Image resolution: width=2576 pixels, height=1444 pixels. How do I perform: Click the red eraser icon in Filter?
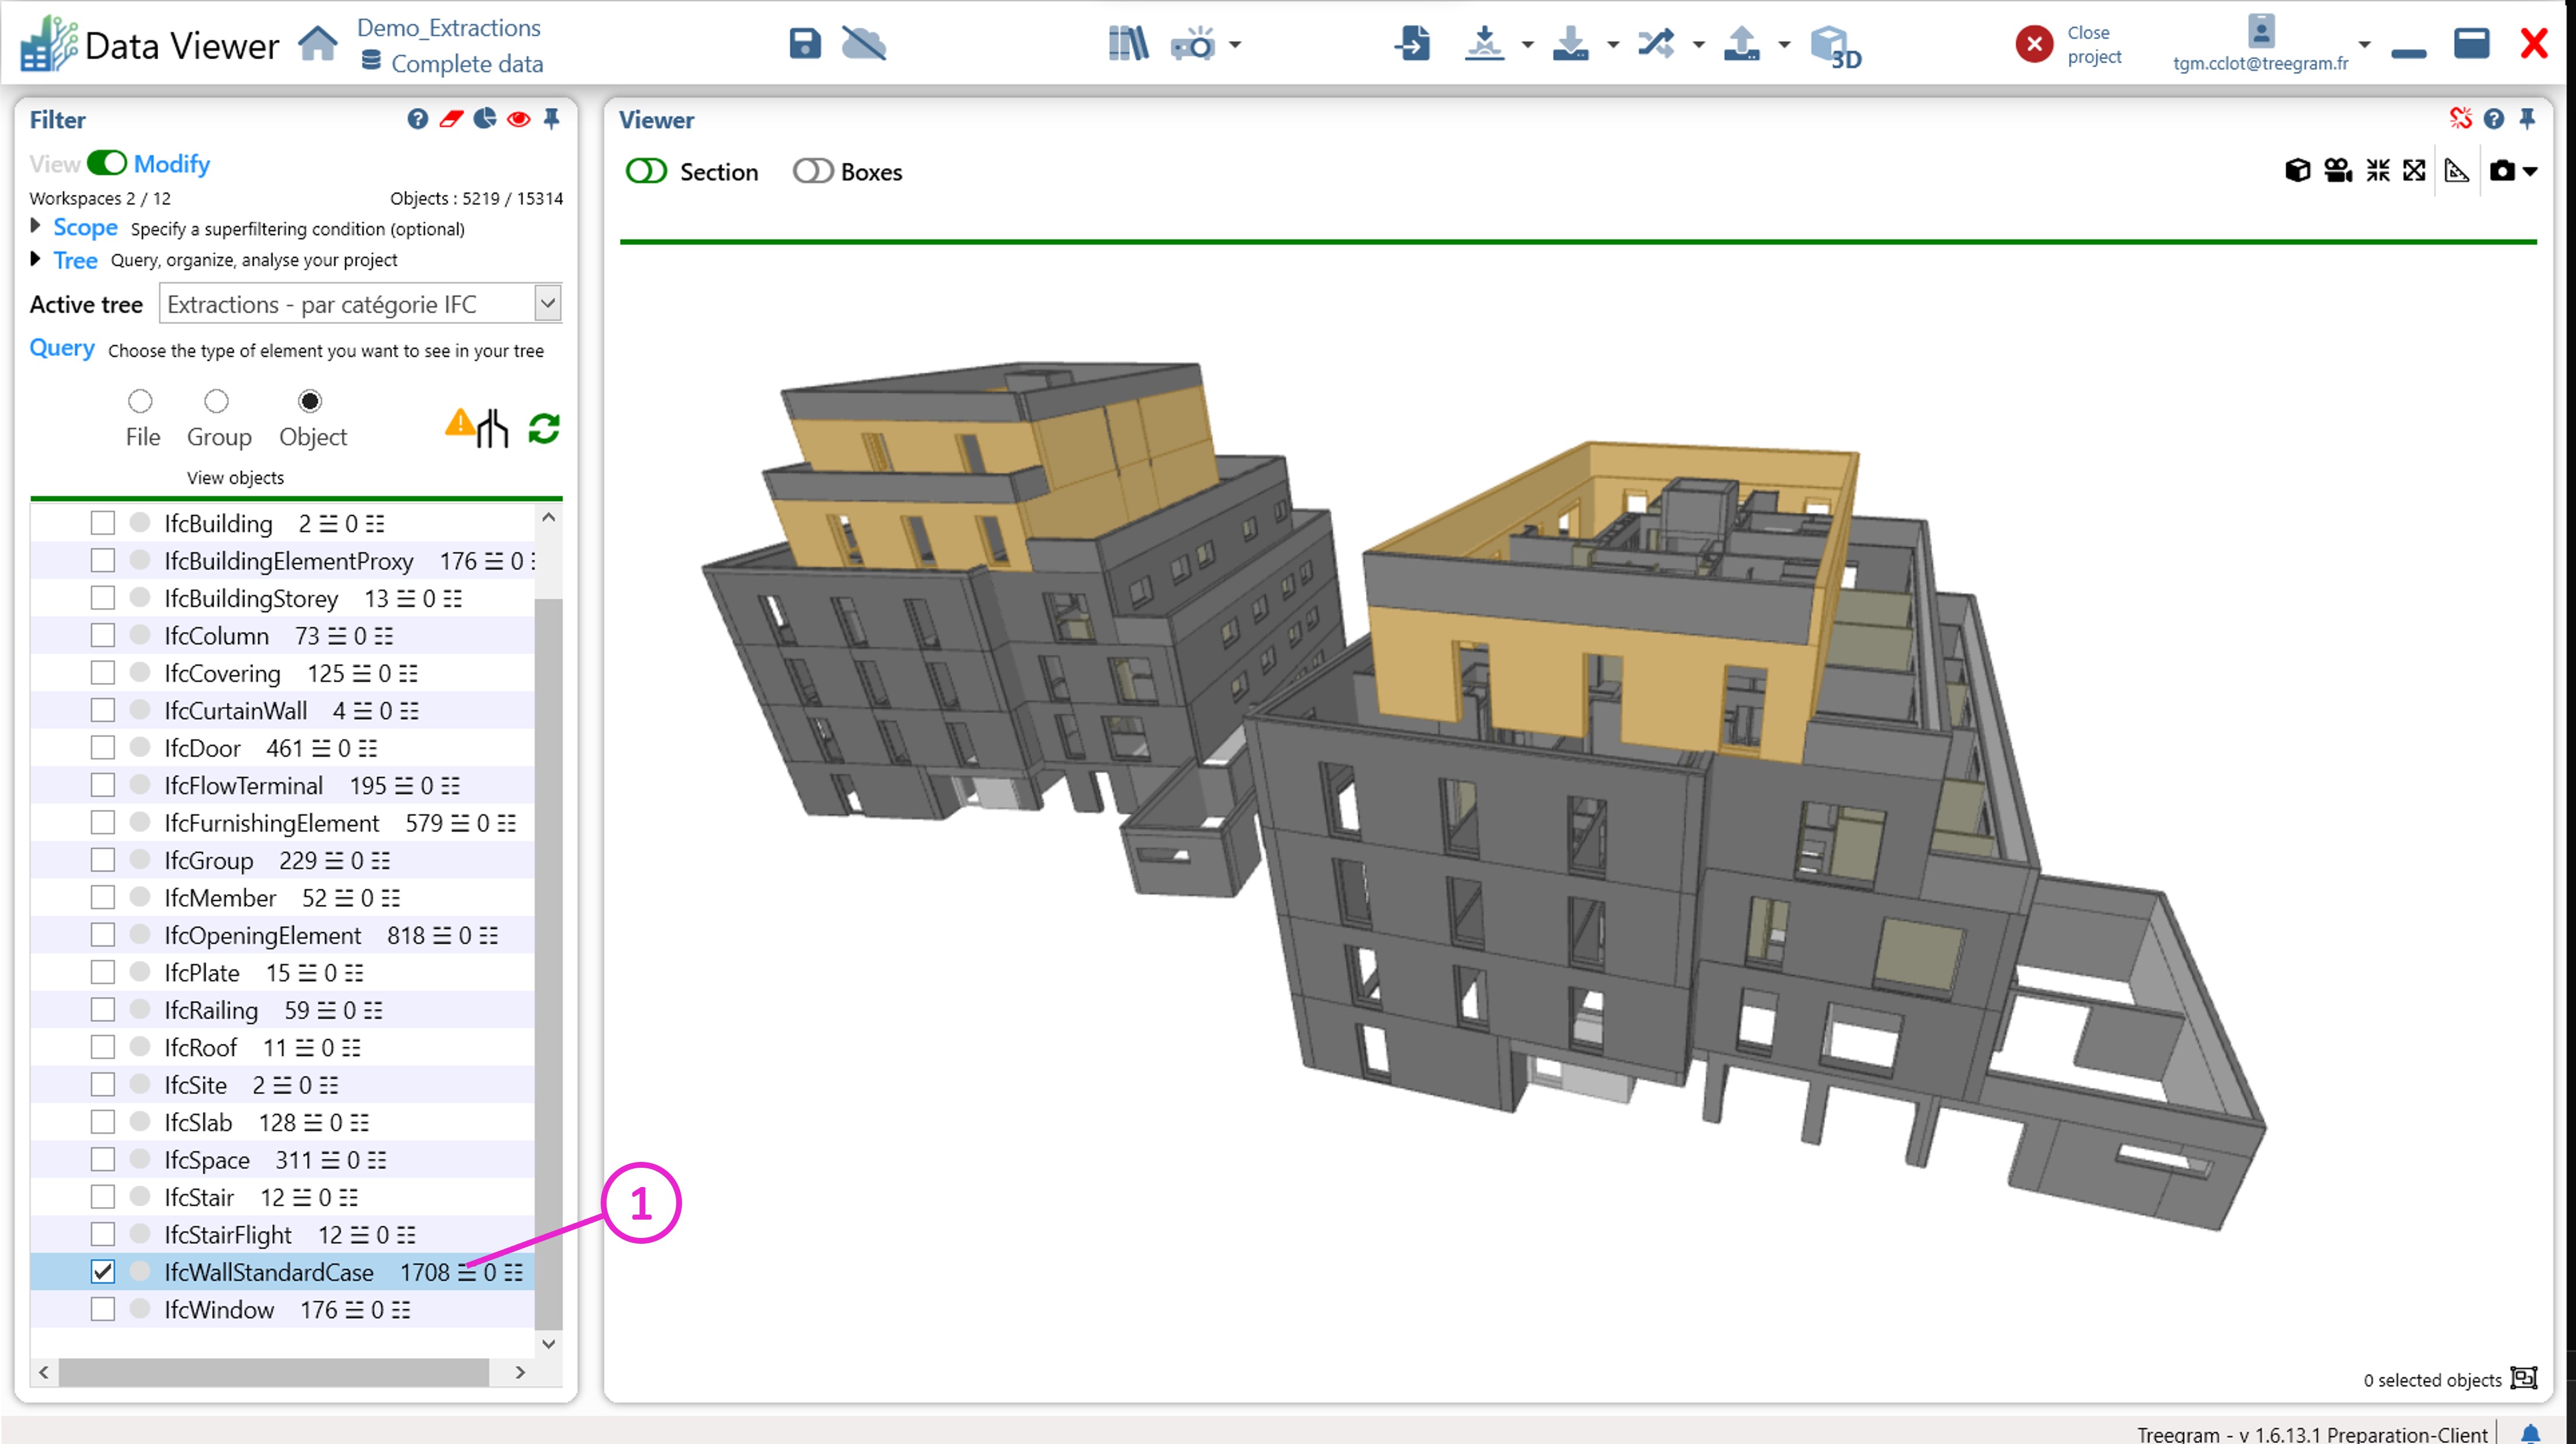click(x=451, y=119)
